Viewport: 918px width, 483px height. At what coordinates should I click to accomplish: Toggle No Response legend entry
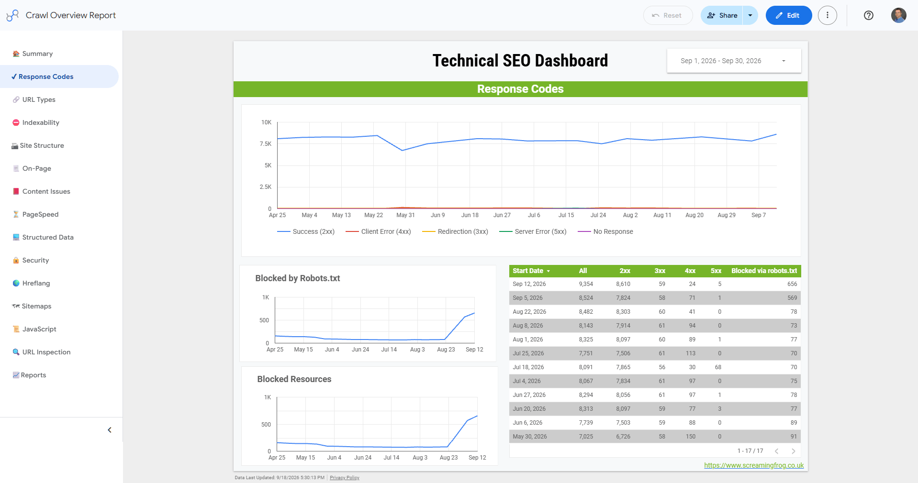click(x=605, y=231)
